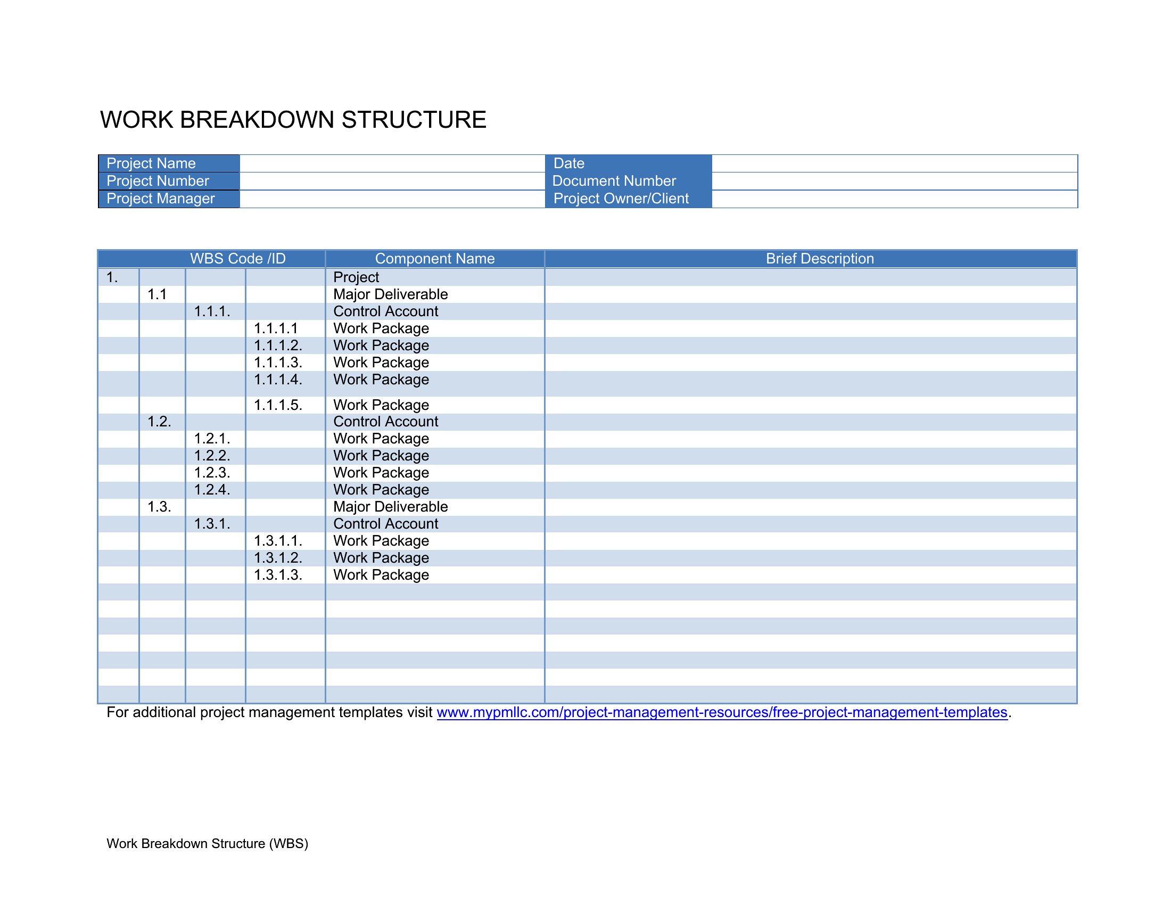The width and height of the screenshot is (1171, 905).
Task: Select 'Work Package' in row 1.1.1.2.
Action: pos(435,346)
